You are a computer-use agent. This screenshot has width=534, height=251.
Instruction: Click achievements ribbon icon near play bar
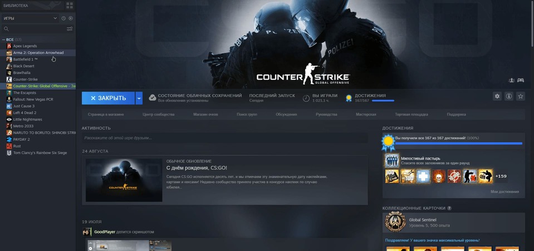[349, 98]
